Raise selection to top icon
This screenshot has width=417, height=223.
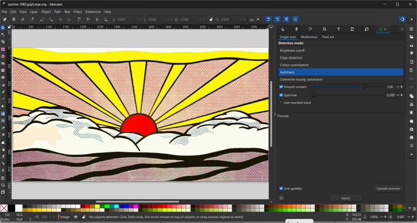tap(79, 19)
